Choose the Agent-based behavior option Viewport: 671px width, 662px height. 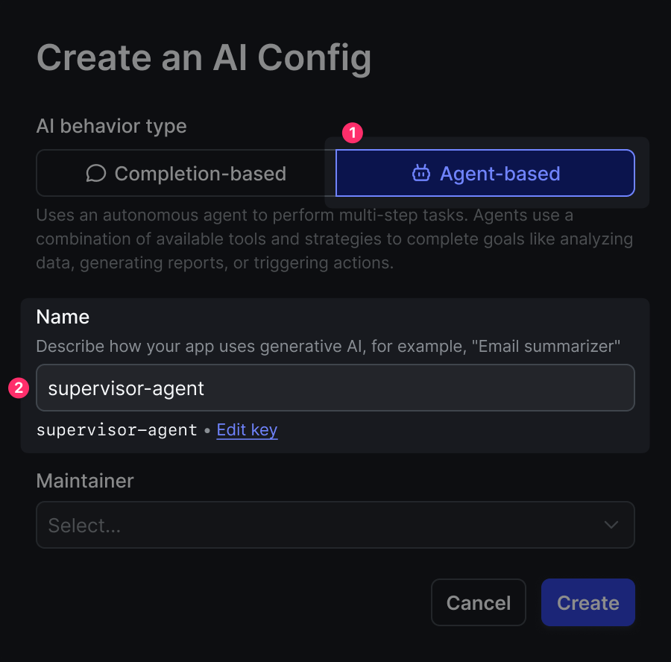pyautogui.click(x=485, y=174)
